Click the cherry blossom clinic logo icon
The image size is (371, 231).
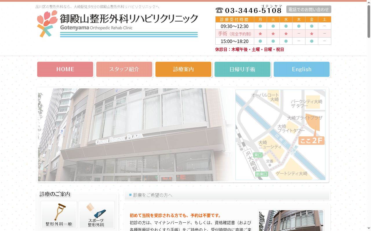pos(47,24)
